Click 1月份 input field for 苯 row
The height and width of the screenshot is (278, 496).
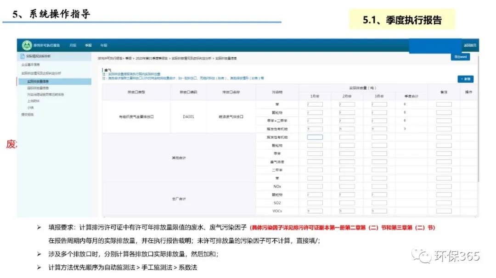coord(315,104)
